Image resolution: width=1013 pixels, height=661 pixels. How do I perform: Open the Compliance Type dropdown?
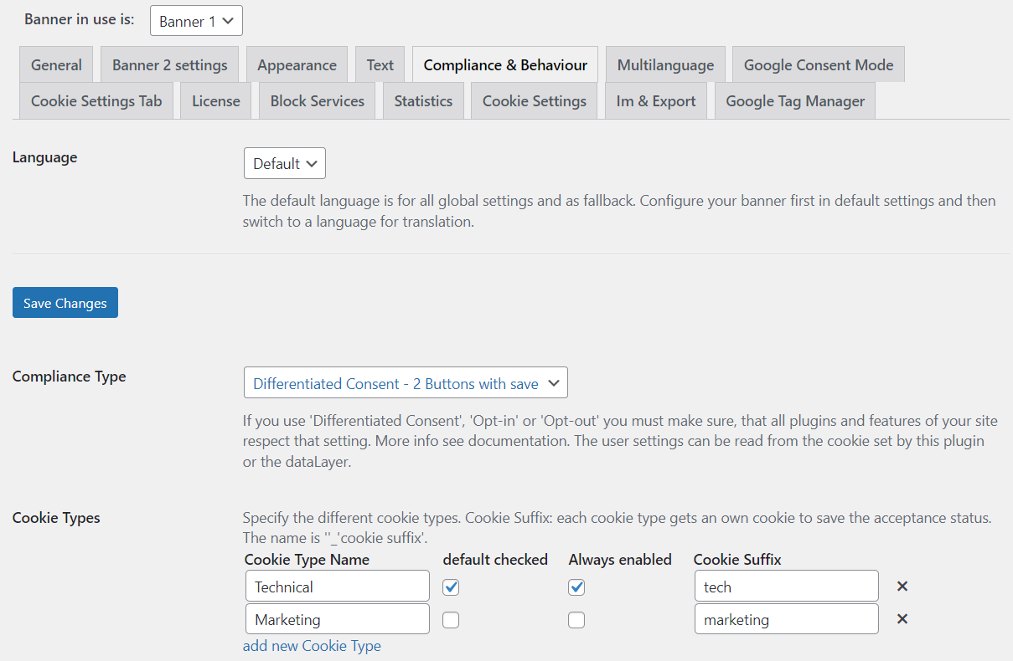click(x=405, y=382)
